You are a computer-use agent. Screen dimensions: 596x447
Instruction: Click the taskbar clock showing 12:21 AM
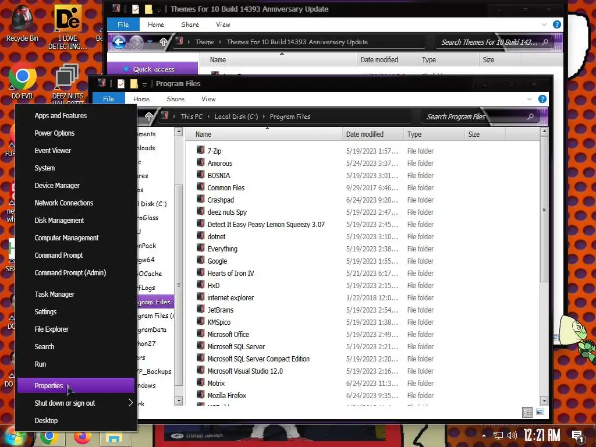541,435
